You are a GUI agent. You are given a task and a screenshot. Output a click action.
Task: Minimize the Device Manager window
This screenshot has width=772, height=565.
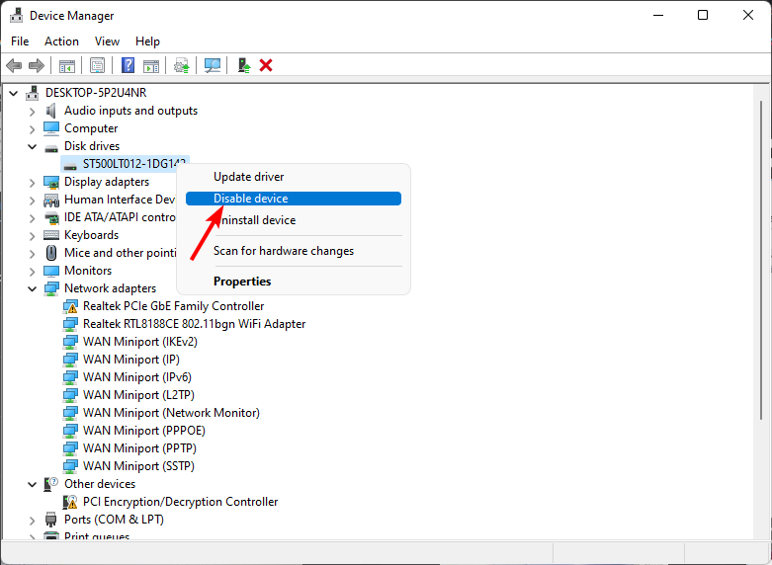point(658,15)
